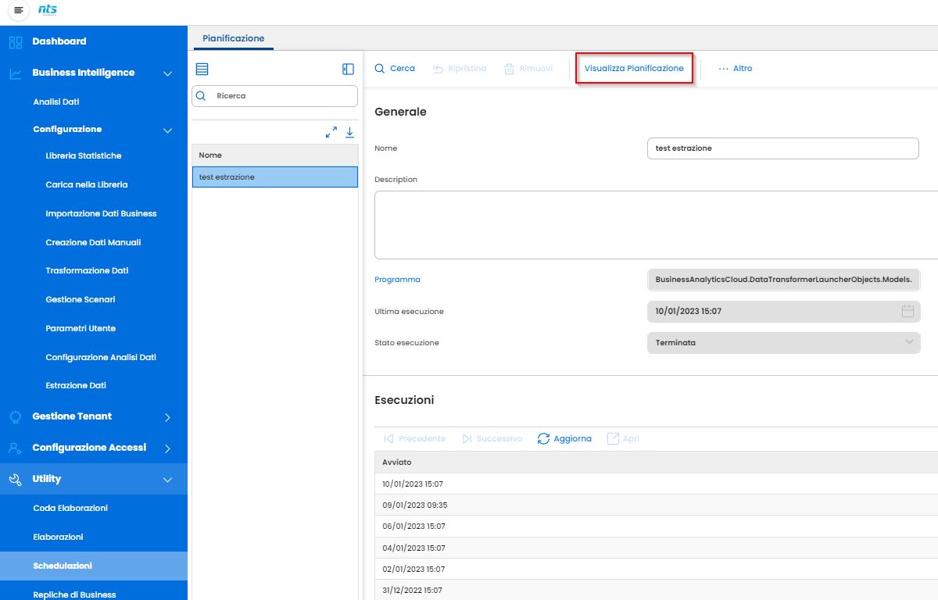The height and width of the screenshot is (600, 938).
Task: Open the Altro more options menu
Action: click(735, 69)
